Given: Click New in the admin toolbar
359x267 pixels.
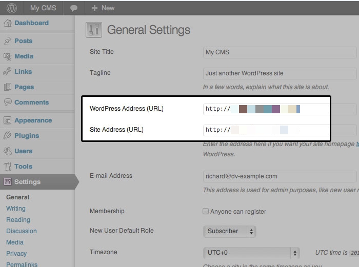Looking at the screenshot, I should (108, 8).
